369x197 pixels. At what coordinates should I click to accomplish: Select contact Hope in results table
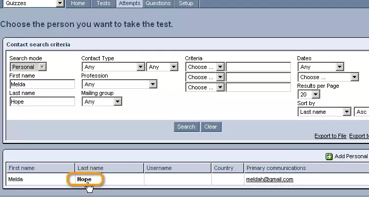84,179
